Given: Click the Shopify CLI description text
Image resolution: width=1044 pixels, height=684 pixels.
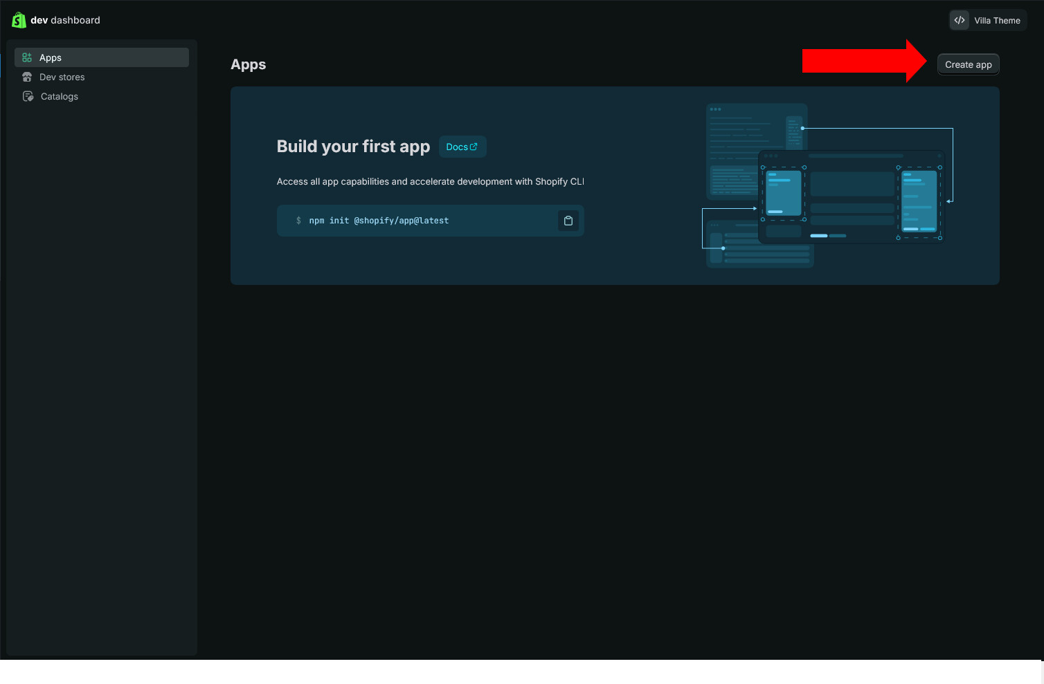Looking at the screenshot, I should pos(430,182).
